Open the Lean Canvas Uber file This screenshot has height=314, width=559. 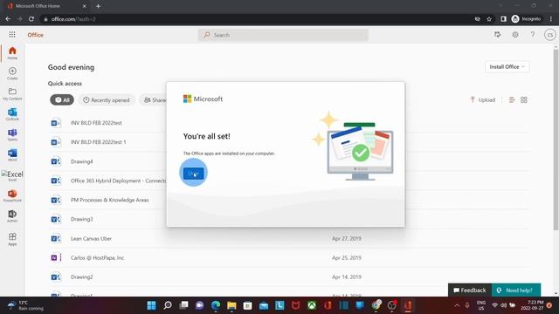(91, 238)
